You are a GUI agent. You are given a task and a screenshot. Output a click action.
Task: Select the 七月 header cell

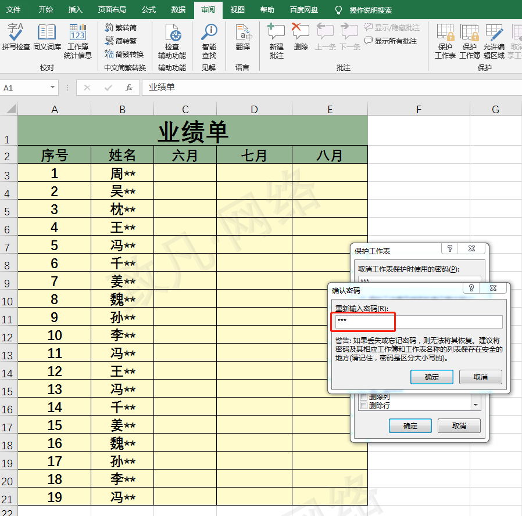(254, 154)
